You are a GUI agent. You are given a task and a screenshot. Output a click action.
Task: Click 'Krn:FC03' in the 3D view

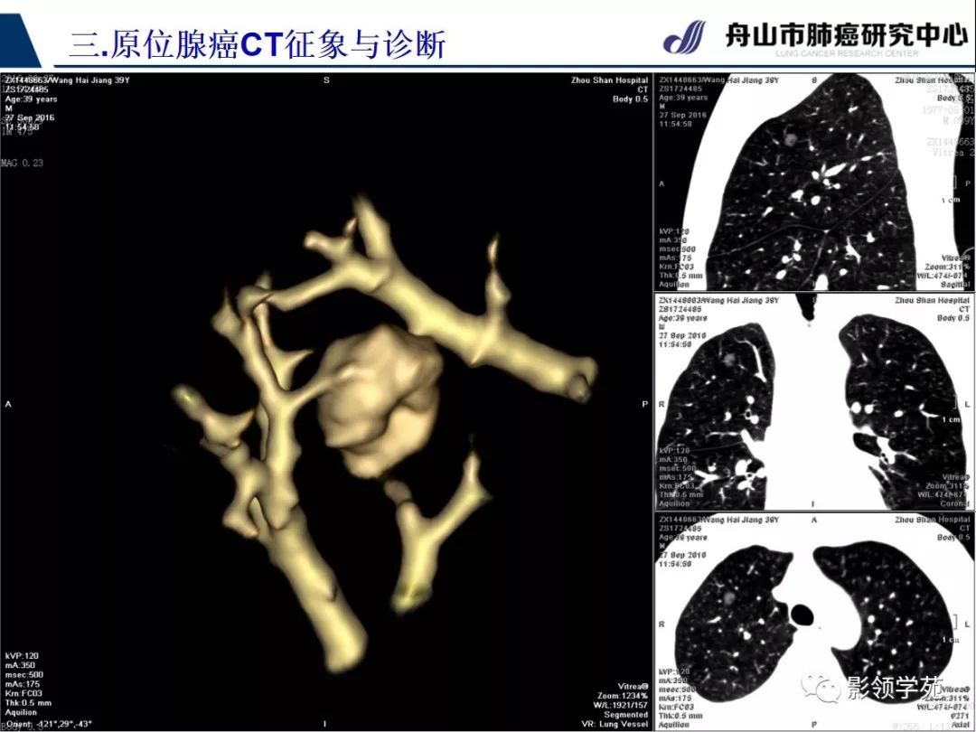coord(23,693)
